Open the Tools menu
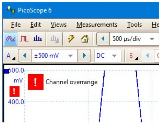Viewport: 162px width, 133px height. pyautogui.click(x=134, y=25)
